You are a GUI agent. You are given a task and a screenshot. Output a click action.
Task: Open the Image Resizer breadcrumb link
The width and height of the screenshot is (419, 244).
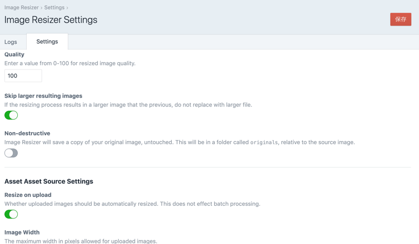pos(21,8)
